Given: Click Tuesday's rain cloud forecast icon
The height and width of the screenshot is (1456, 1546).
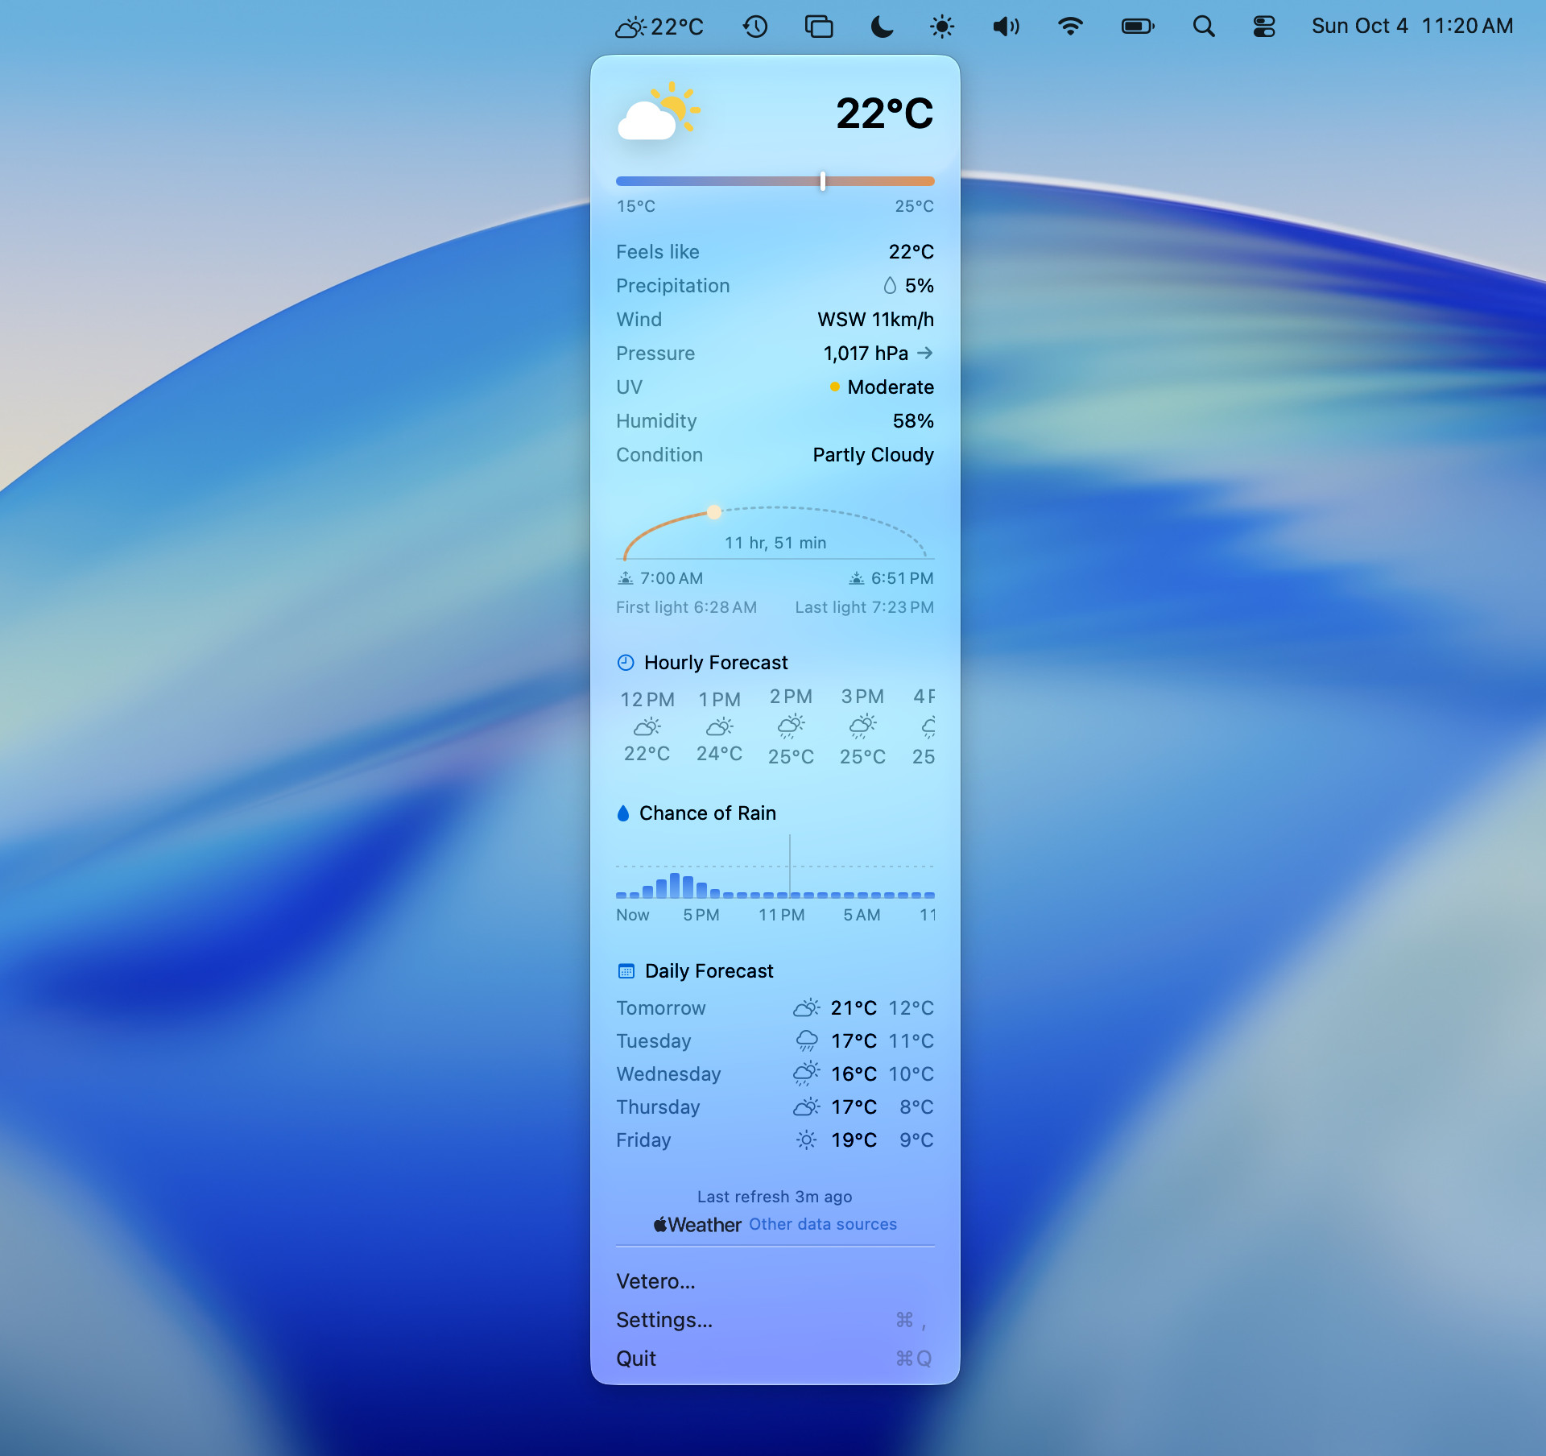Looking at the screenshot, I should tap(806, 1041).
